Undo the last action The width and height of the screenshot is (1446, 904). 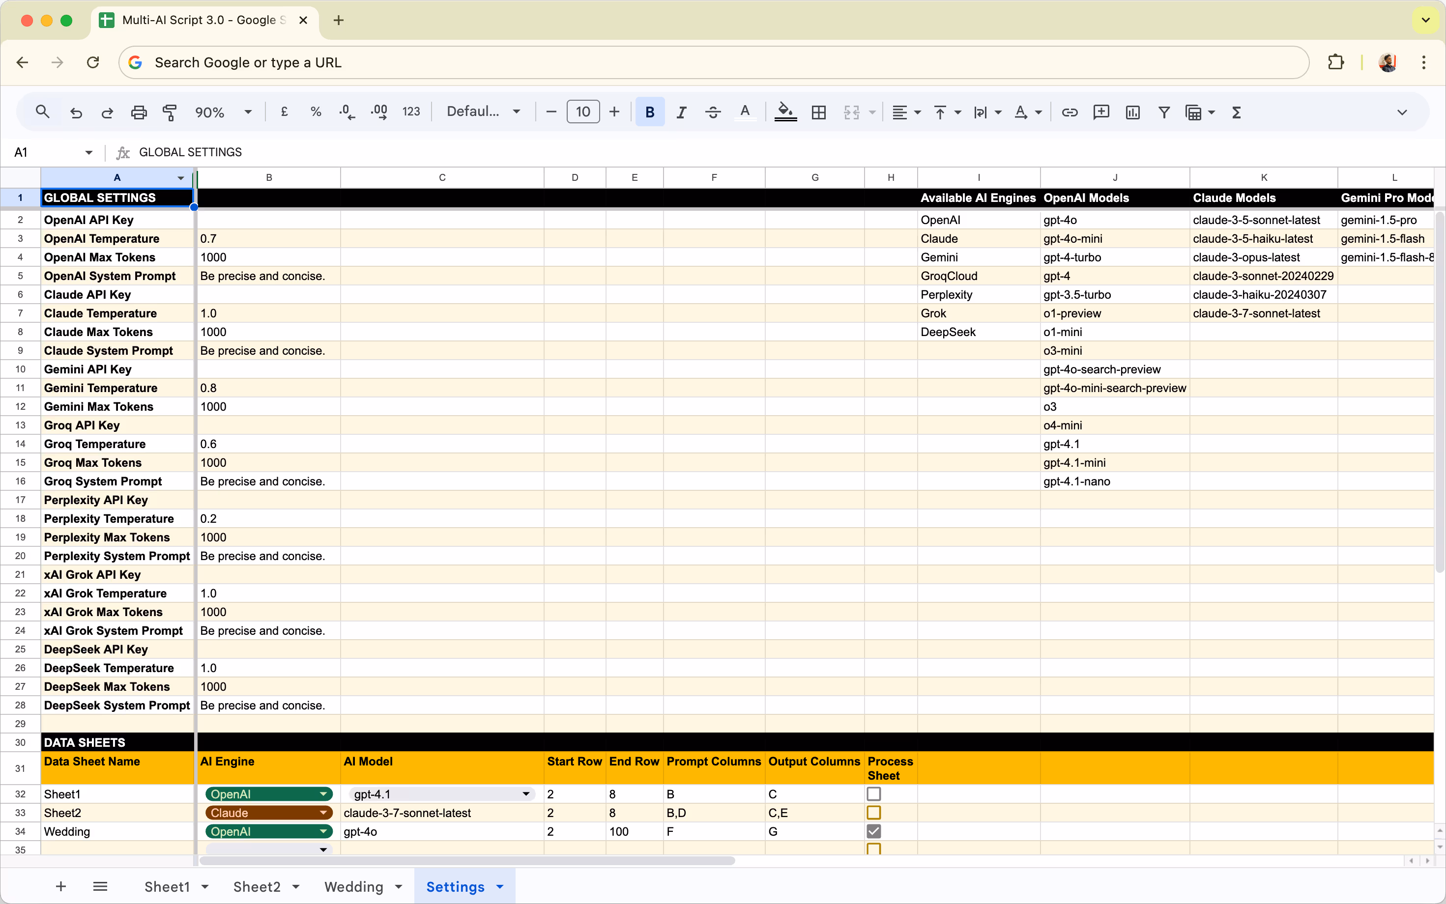(76, 112)
